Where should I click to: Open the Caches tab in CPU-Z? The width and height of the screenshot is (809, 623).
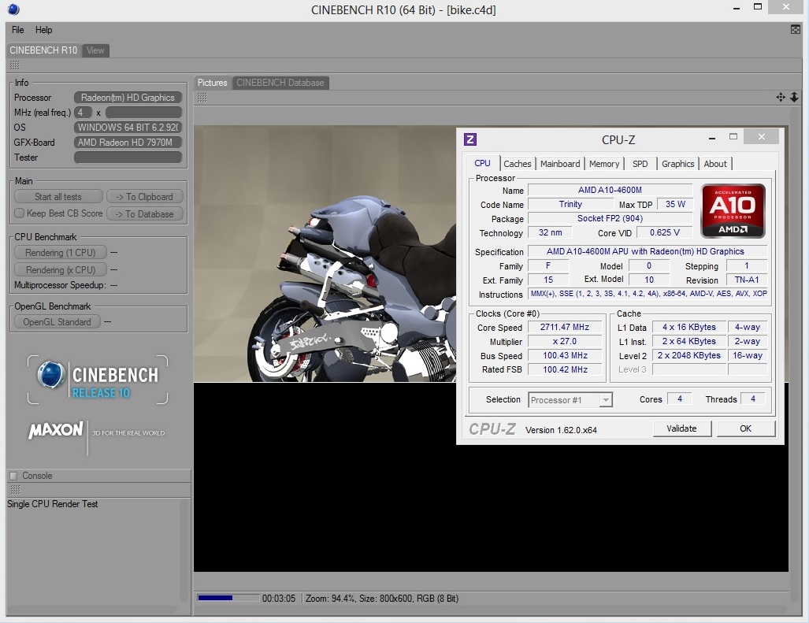point(518,164)
